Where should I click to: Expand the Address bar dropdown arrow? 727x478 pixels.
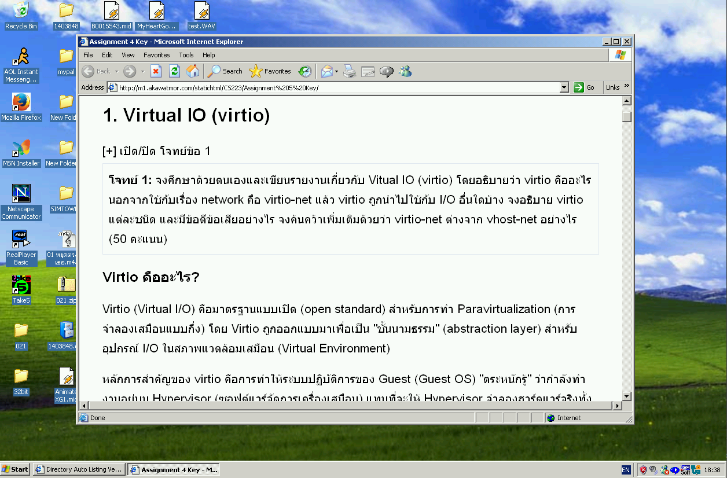pyautogui.click(x=564, y=87)
